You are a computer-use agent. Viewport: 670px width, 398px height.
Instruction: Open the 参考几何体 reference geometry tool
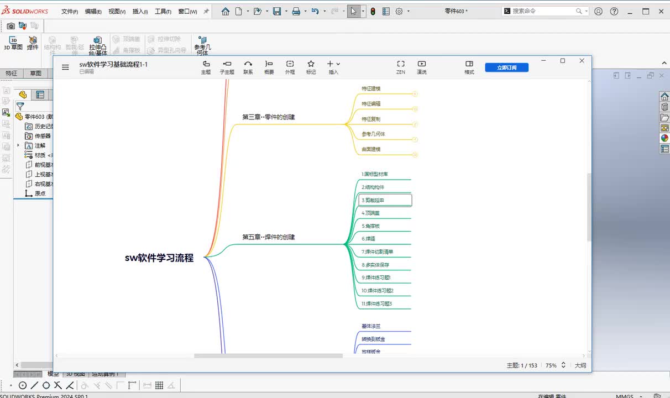coord(202,46)
